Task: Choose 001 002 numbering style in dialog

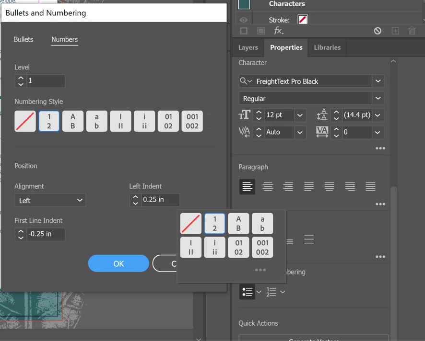Action: [x=192, y=121]
